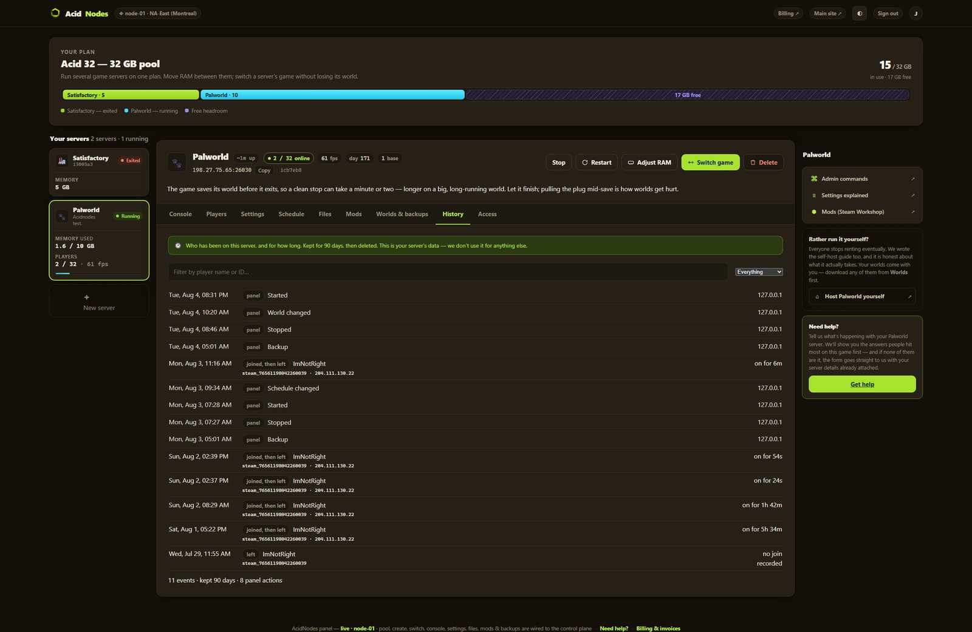Copy the server IP address
Screen dimensions: 972x632
pos(264,171)
